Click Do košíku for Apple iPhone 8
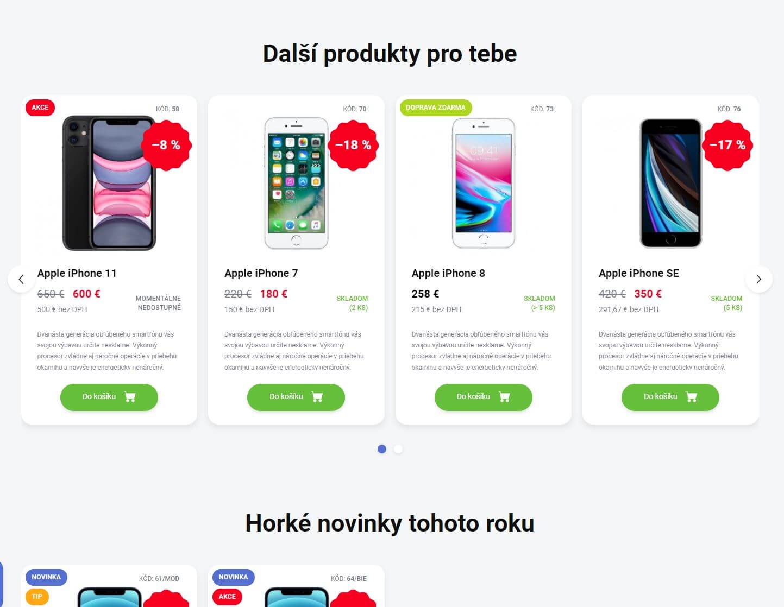784x607 pixels. (484, 397)
